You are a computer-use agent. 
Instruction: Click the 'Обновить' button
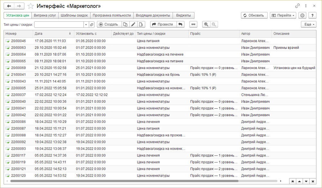(x=254, y=15)
